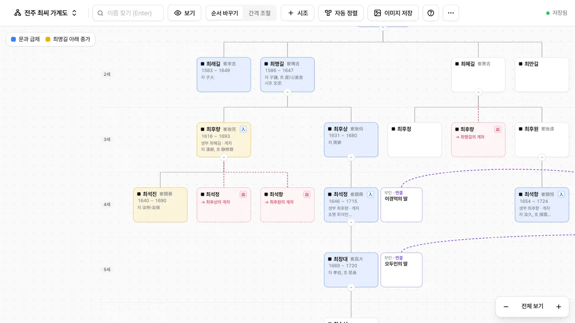Click the 3세 generation label

tap(107, 140)
